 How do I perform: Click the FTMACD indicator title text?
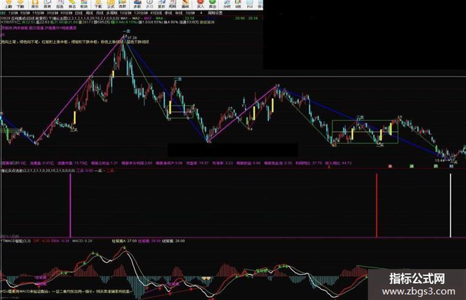point(15,241)
